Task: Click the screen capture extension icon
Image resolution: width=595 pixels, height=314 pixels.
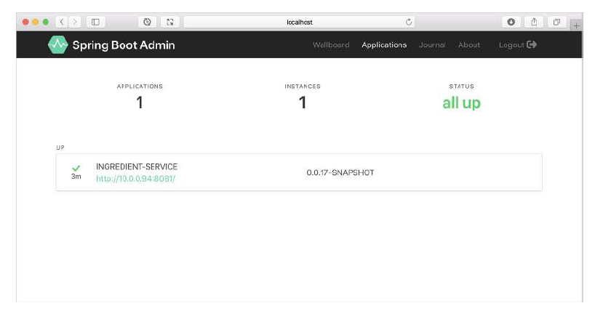Action: coord(170,22)
